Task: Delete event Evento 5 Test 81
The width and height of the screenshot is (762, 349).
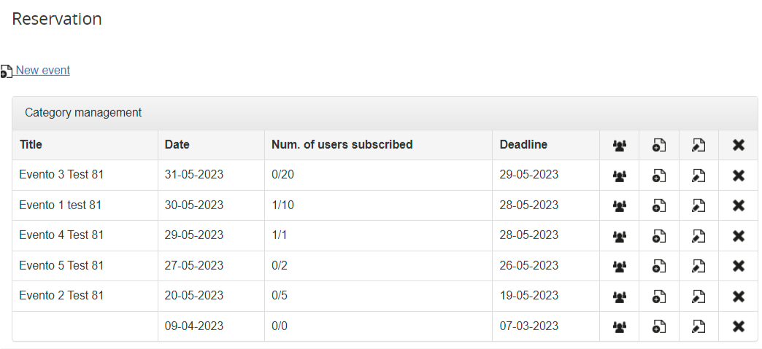Action: pos(738,266)
